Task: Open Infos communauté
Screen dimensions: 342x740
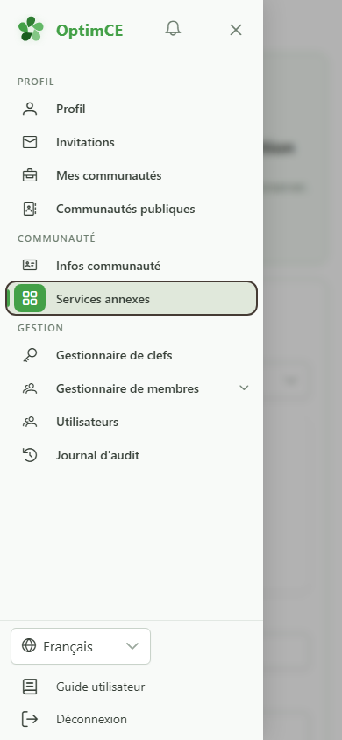Action: pyautogui.click(x=132, y=266)
